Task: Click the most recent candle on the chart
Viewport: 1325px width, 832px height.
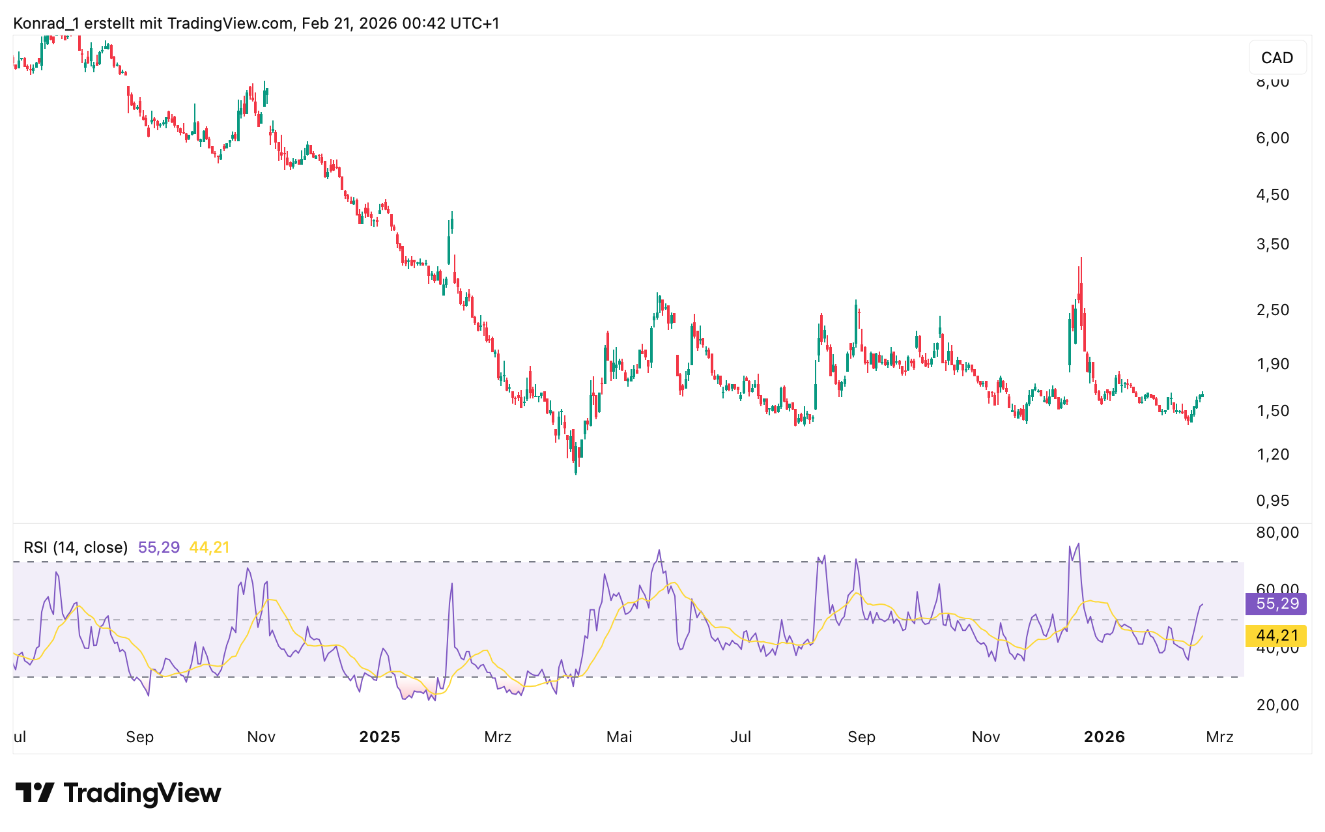Action: pos(1201,395)
